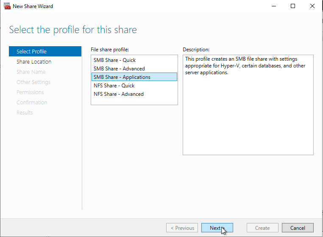Open the Permissions step
This screenshot has width=323, height=237.
(x=30, y=92)
